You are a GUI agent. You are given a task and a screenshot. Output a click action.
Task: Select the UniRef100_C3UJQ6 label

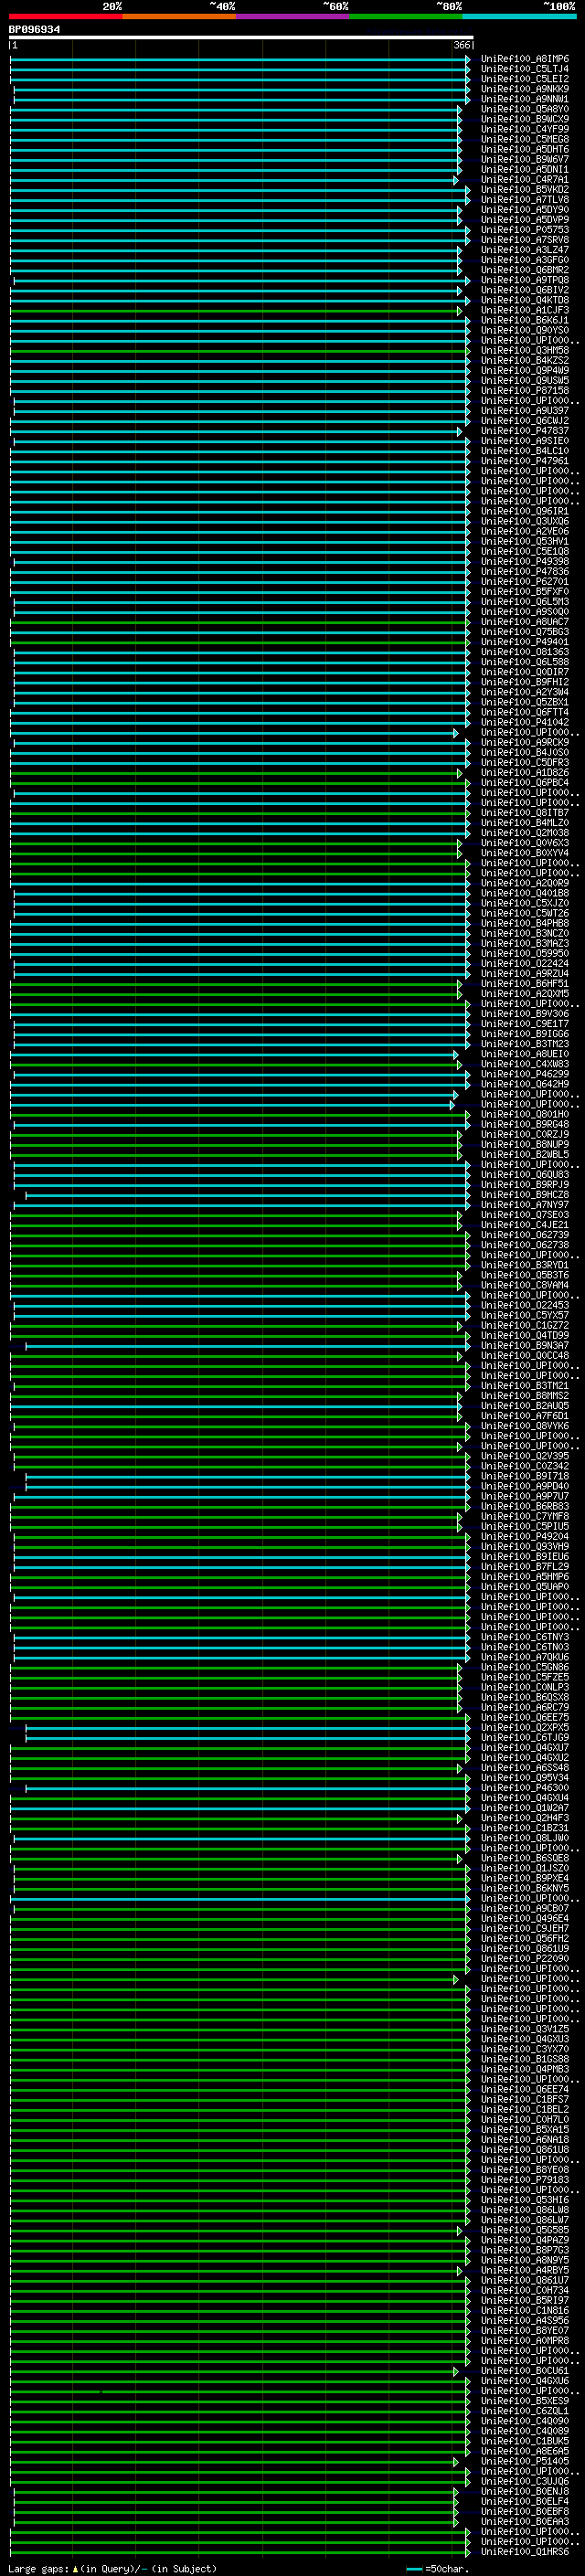[x=525, y=2481]
